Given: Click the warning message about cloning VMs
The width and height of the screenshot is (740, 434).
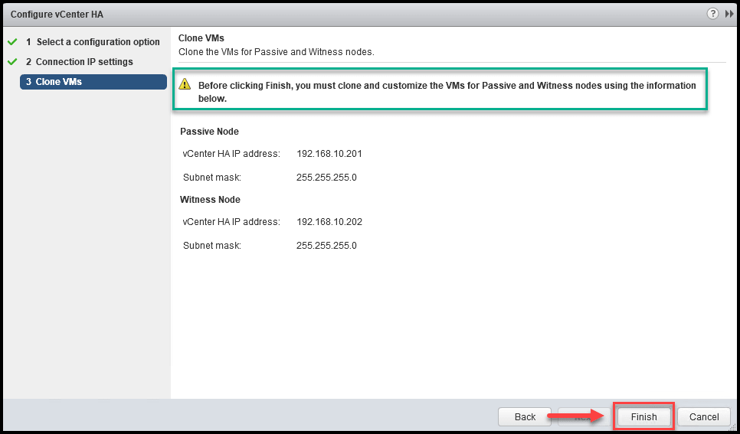Looking at the screenshot, I should point(447,93).
